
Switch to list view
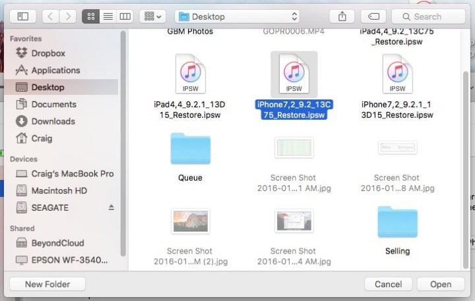pyautogui.click(x=108, y=16)
